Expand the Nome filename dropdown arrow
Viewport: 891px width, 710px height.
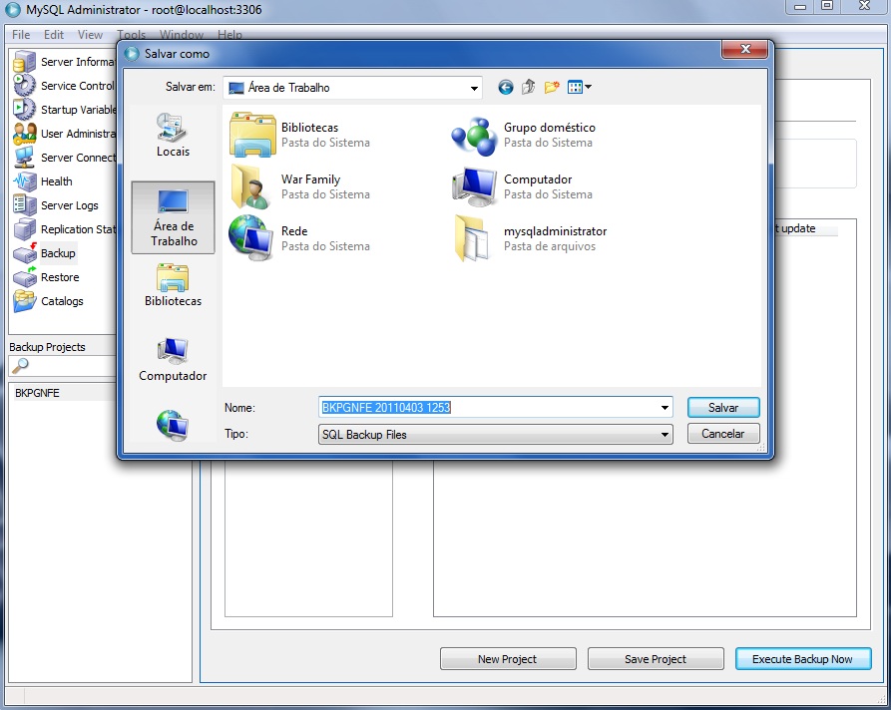coord(665,407)
